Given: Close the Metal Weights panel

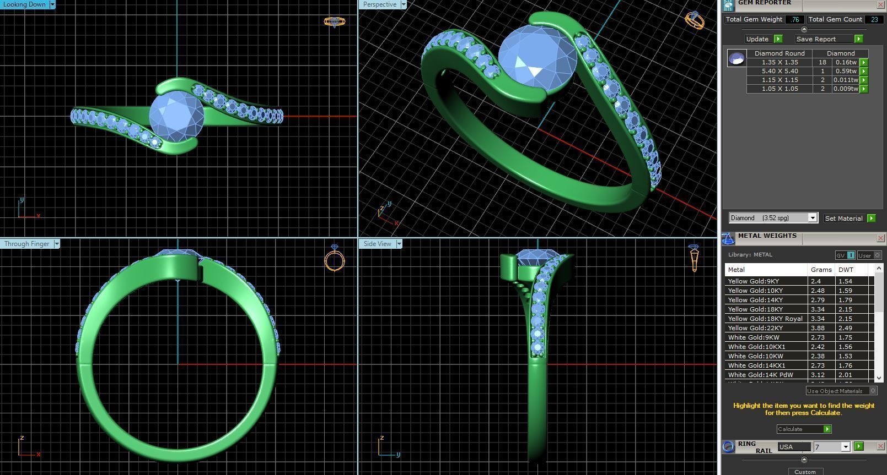Looking at the screenshot, I should 880,238.
